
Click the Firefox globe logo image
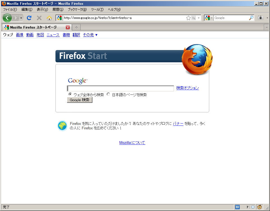(197, 59)
